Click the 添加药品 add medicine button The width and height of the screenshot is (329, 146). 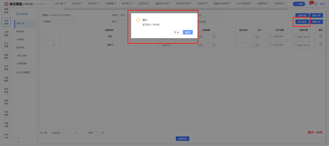coord(182,139)
